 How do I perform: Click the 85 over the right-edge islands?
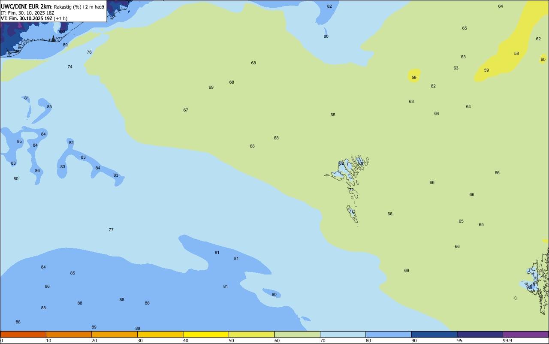click(x=530, y=288)
